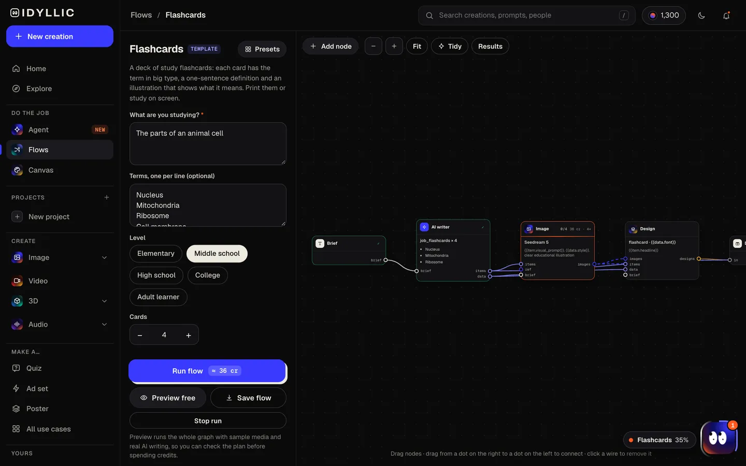This screenshot has width=746, height=466.
Task: Go to Home in sidebar
Action: (x=60, y=68)
